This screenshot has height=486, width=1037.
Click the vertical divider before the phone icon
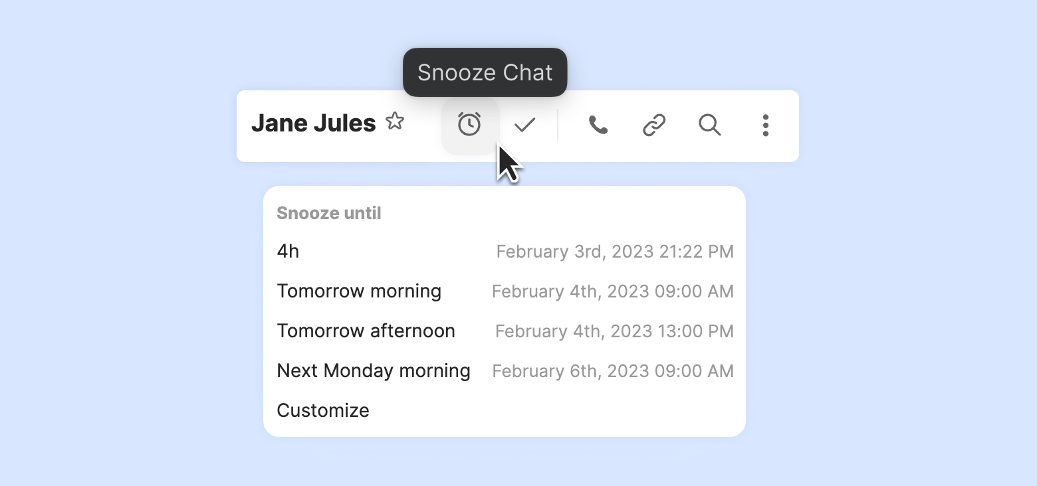(x=558, y=125)
